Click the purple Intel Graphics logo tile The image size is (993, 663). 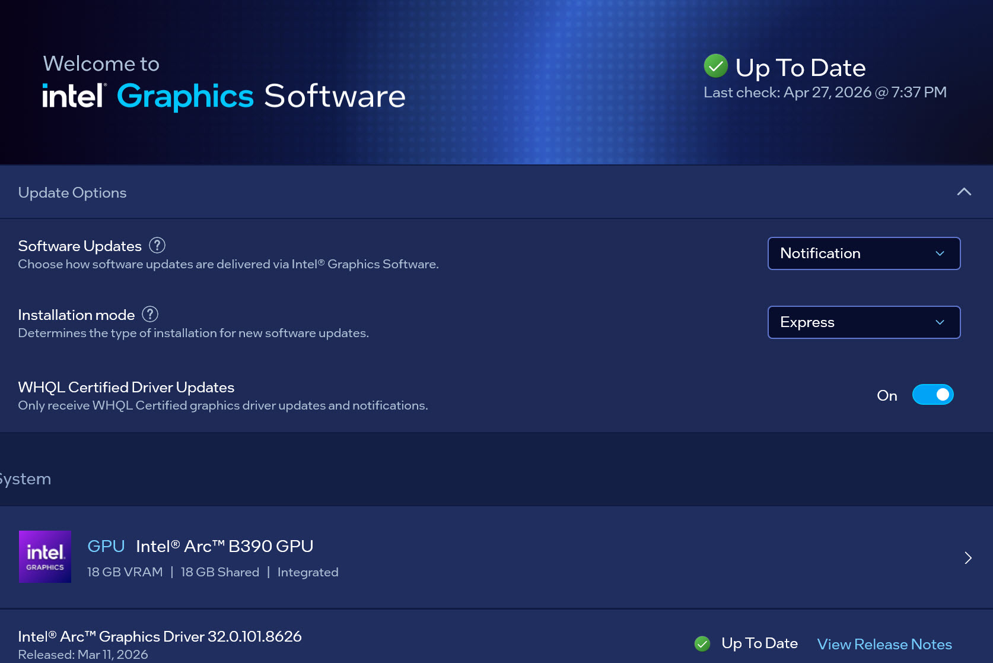[45, 557]
